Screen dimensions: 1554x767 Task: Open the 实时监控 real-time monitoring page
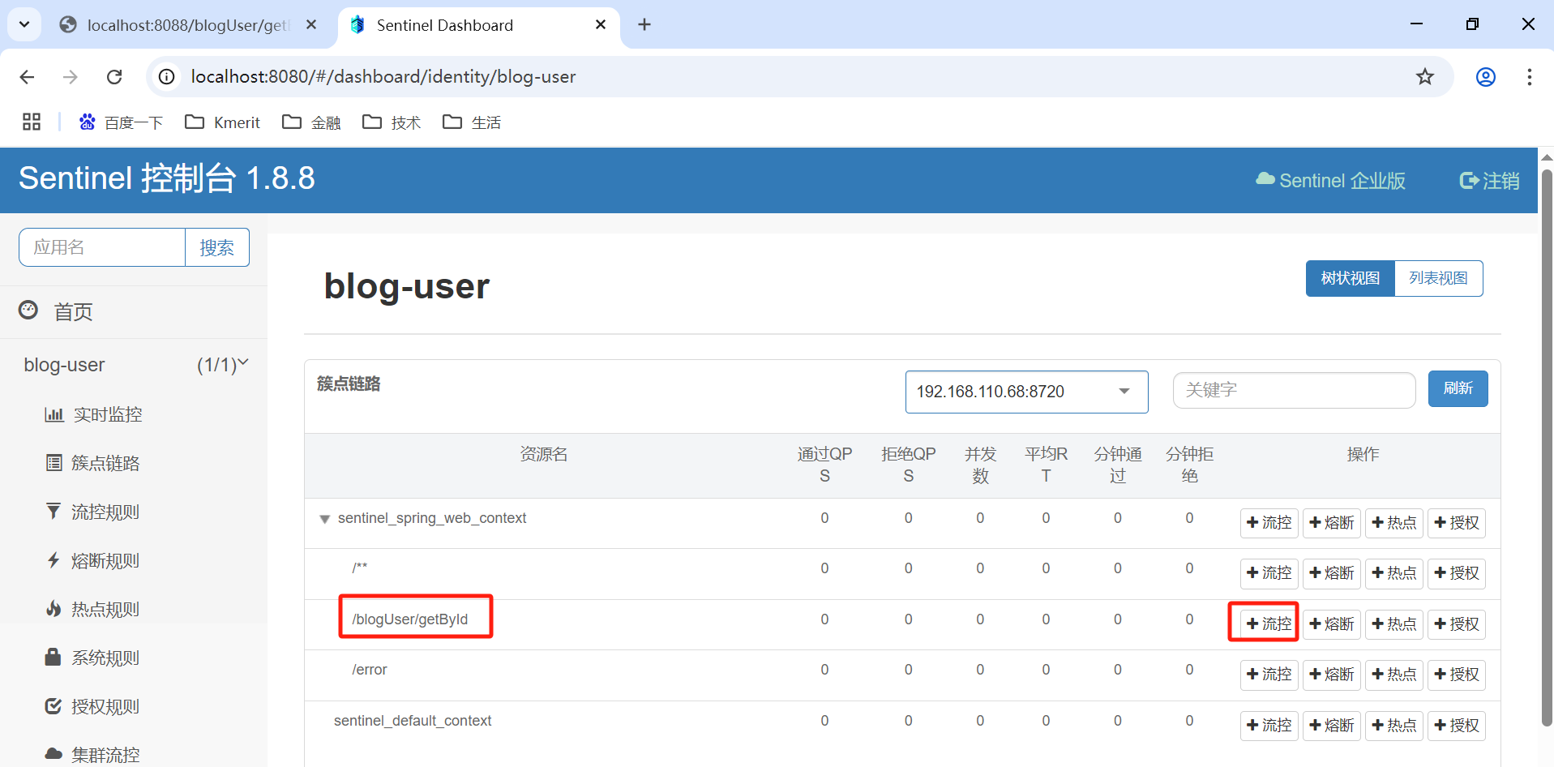pos(93,415)
